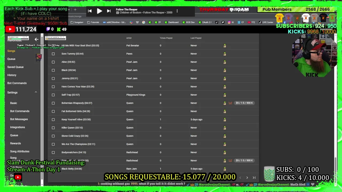342x192 pixels.
Task: Open Saved Queue in sidebar
Action: (x=15, y=67)
